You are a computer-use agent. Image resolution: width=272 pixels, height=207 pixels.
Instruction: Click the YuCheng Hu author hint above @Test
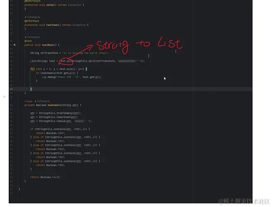point(32,37)
